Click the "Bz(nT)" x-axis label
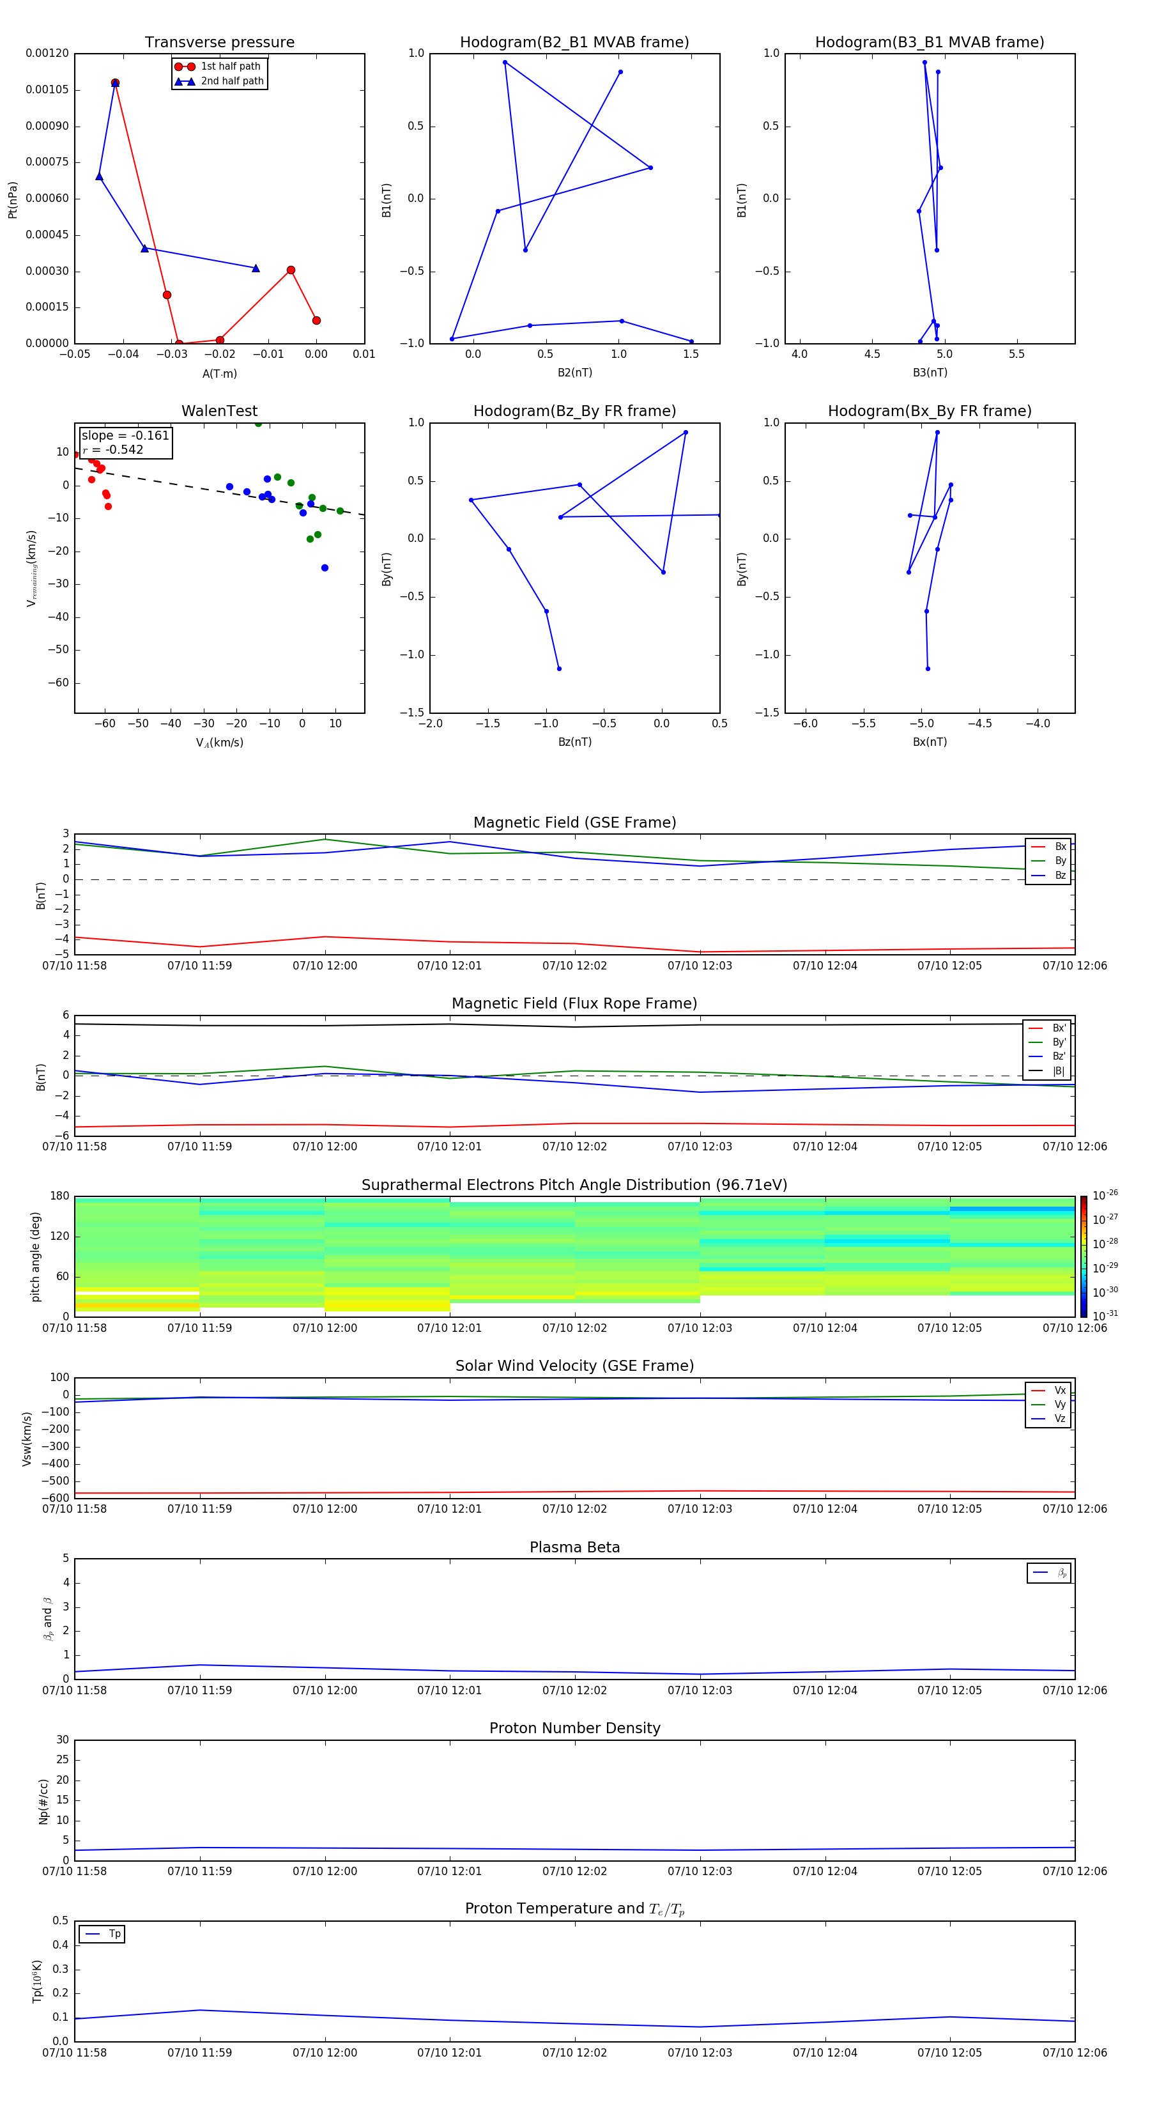 coord(574,742)
